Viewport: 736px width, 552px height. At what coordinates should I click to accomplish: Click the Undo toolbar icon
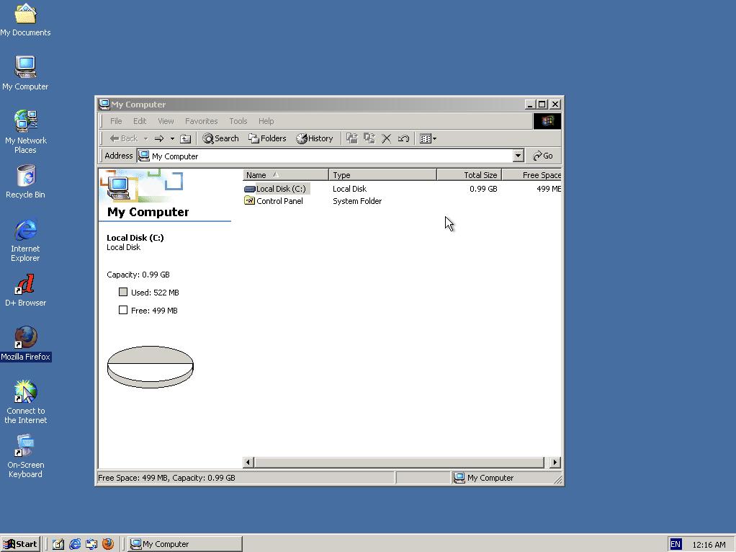(402, 138)
